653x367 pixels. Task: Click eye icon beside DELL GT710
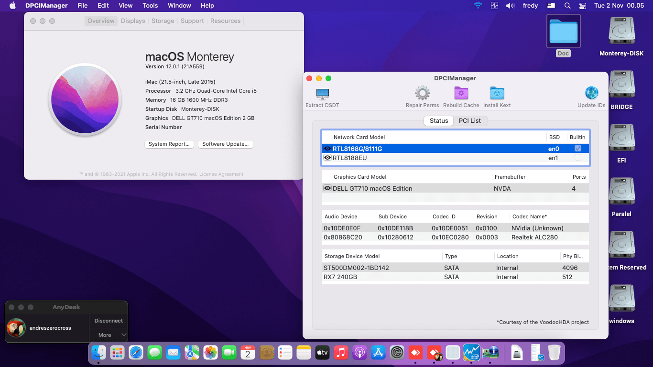327,188
